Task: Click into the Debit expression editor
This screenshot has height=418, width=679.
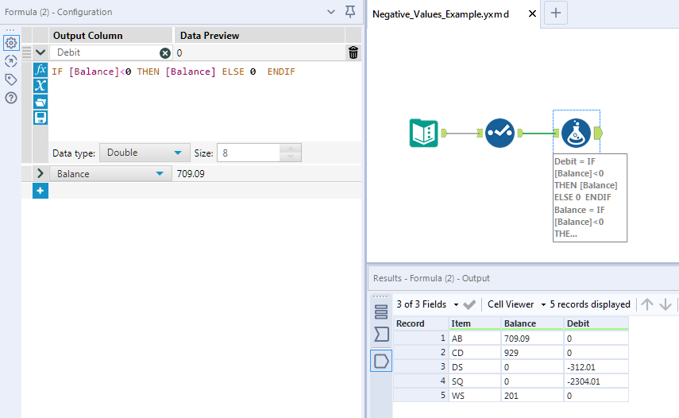Action: pyautogui.click(x=204, y=102)
